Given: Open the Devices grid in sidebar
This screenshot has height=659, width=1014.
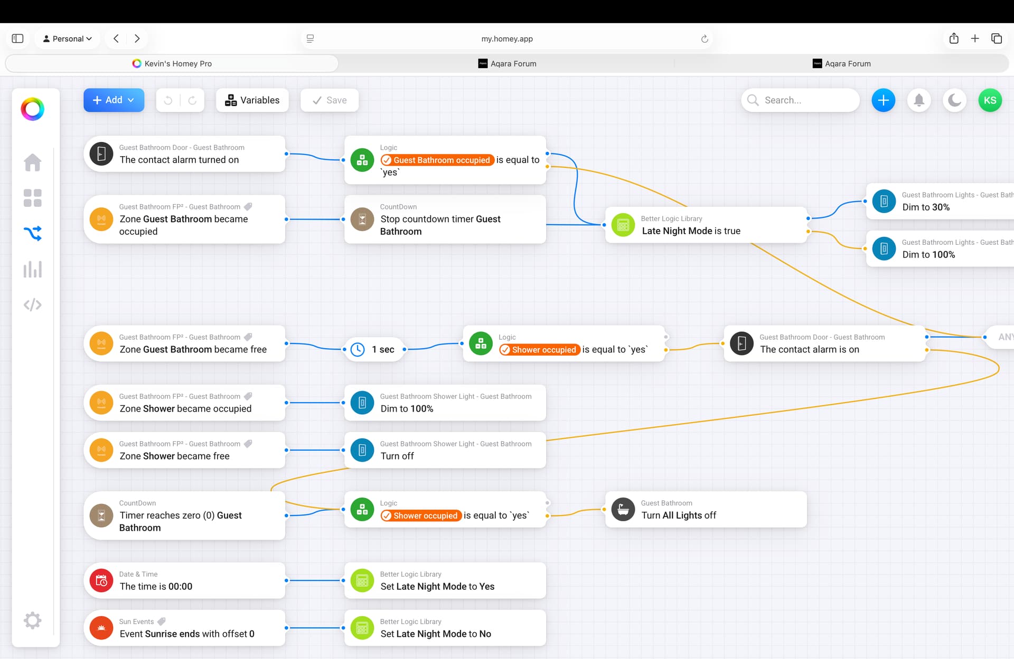Looking at the screenshot, I should (x=32, y=198).
